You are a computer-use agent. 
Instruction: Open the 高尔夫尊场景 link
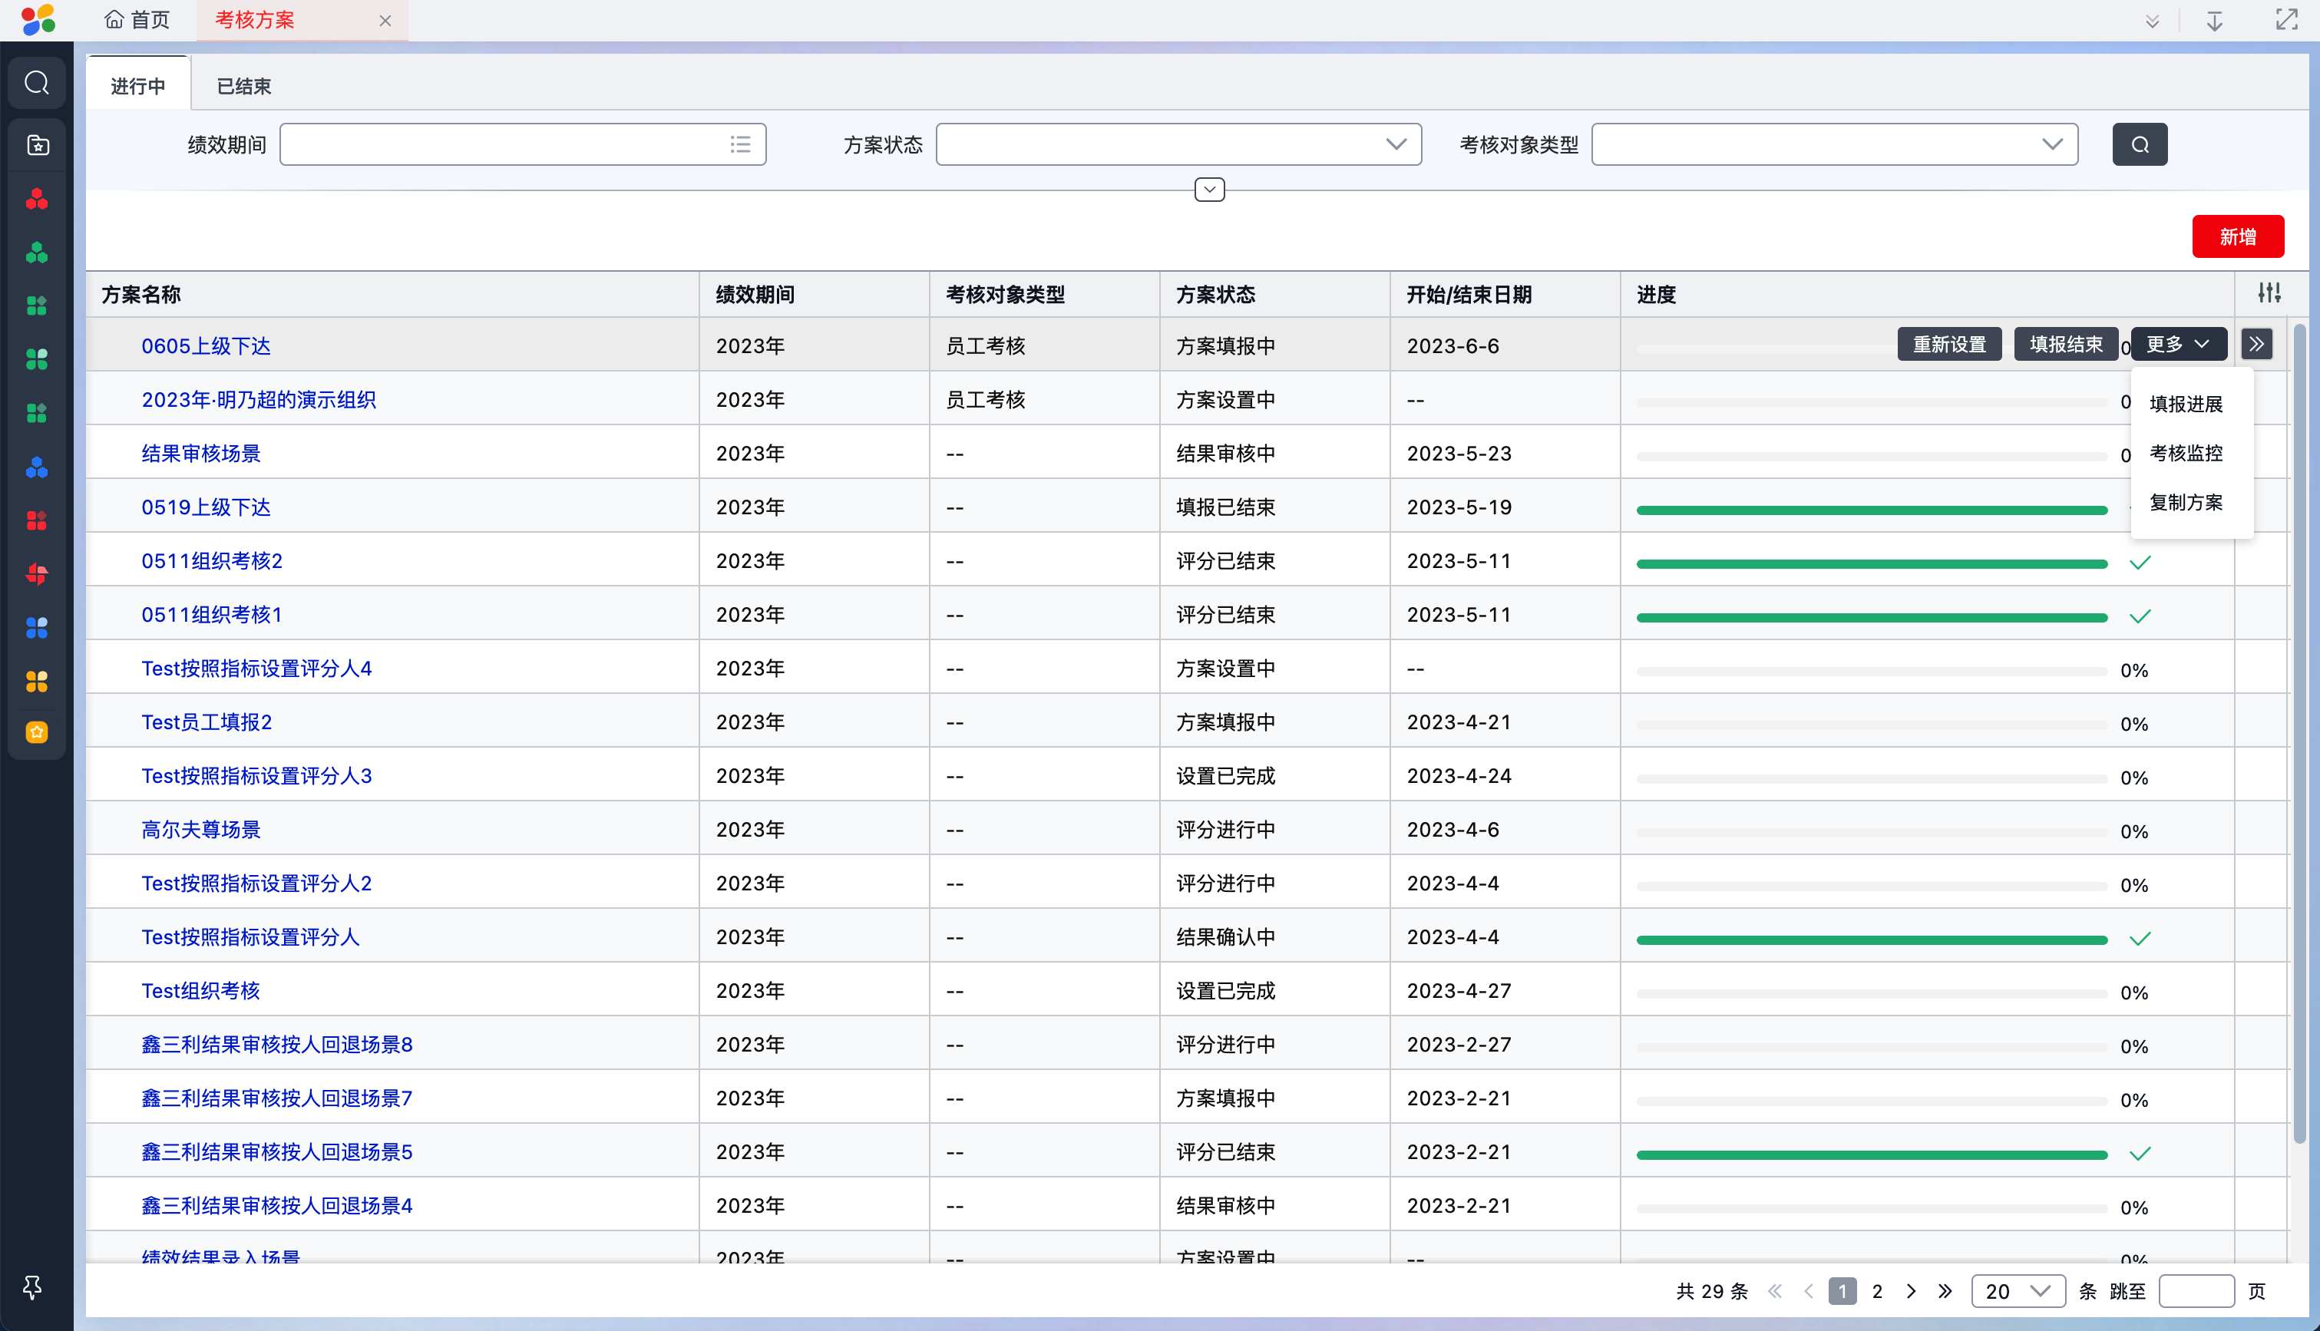pos(201,830)
